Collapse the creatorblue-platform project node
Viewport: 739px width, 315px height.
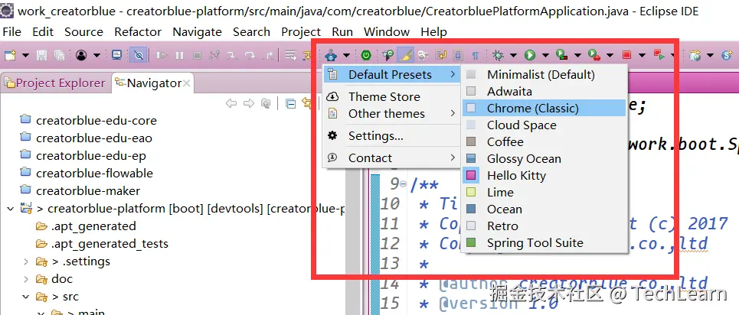tap(11, 209)
